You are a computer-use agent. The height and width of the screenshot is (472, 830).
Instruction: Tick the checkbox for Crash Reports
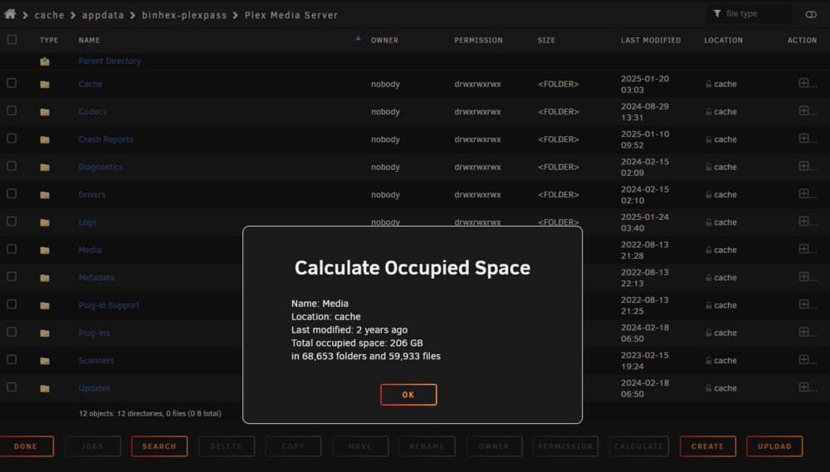12,139
